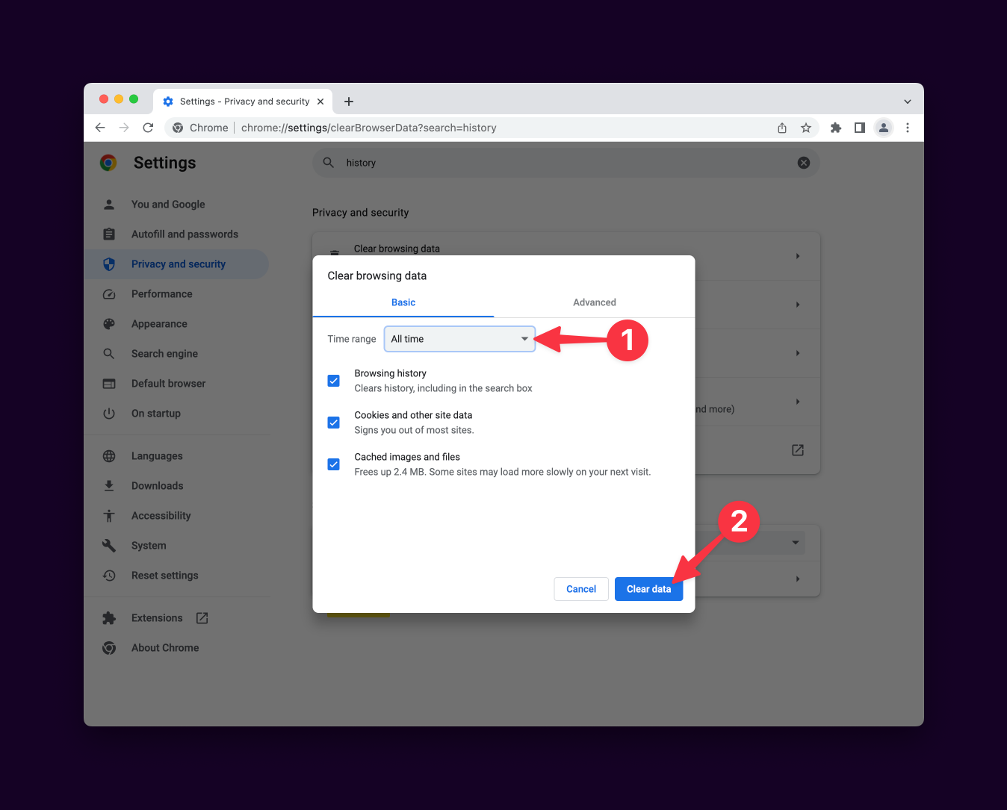Switch to the Advanced tab
This screenshot has width=1007, height=810.
click(594, 302)
